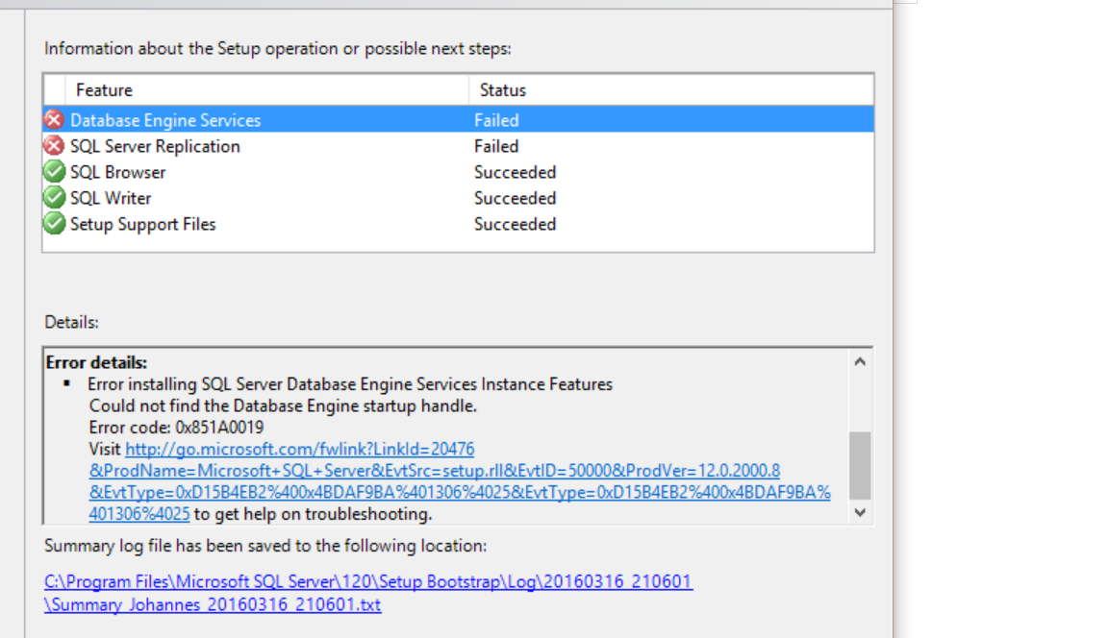Image resolution: width=1108 pixels, height=638 pixels.
Task: Select the Database Engine Services row
Action: point(459,120)
